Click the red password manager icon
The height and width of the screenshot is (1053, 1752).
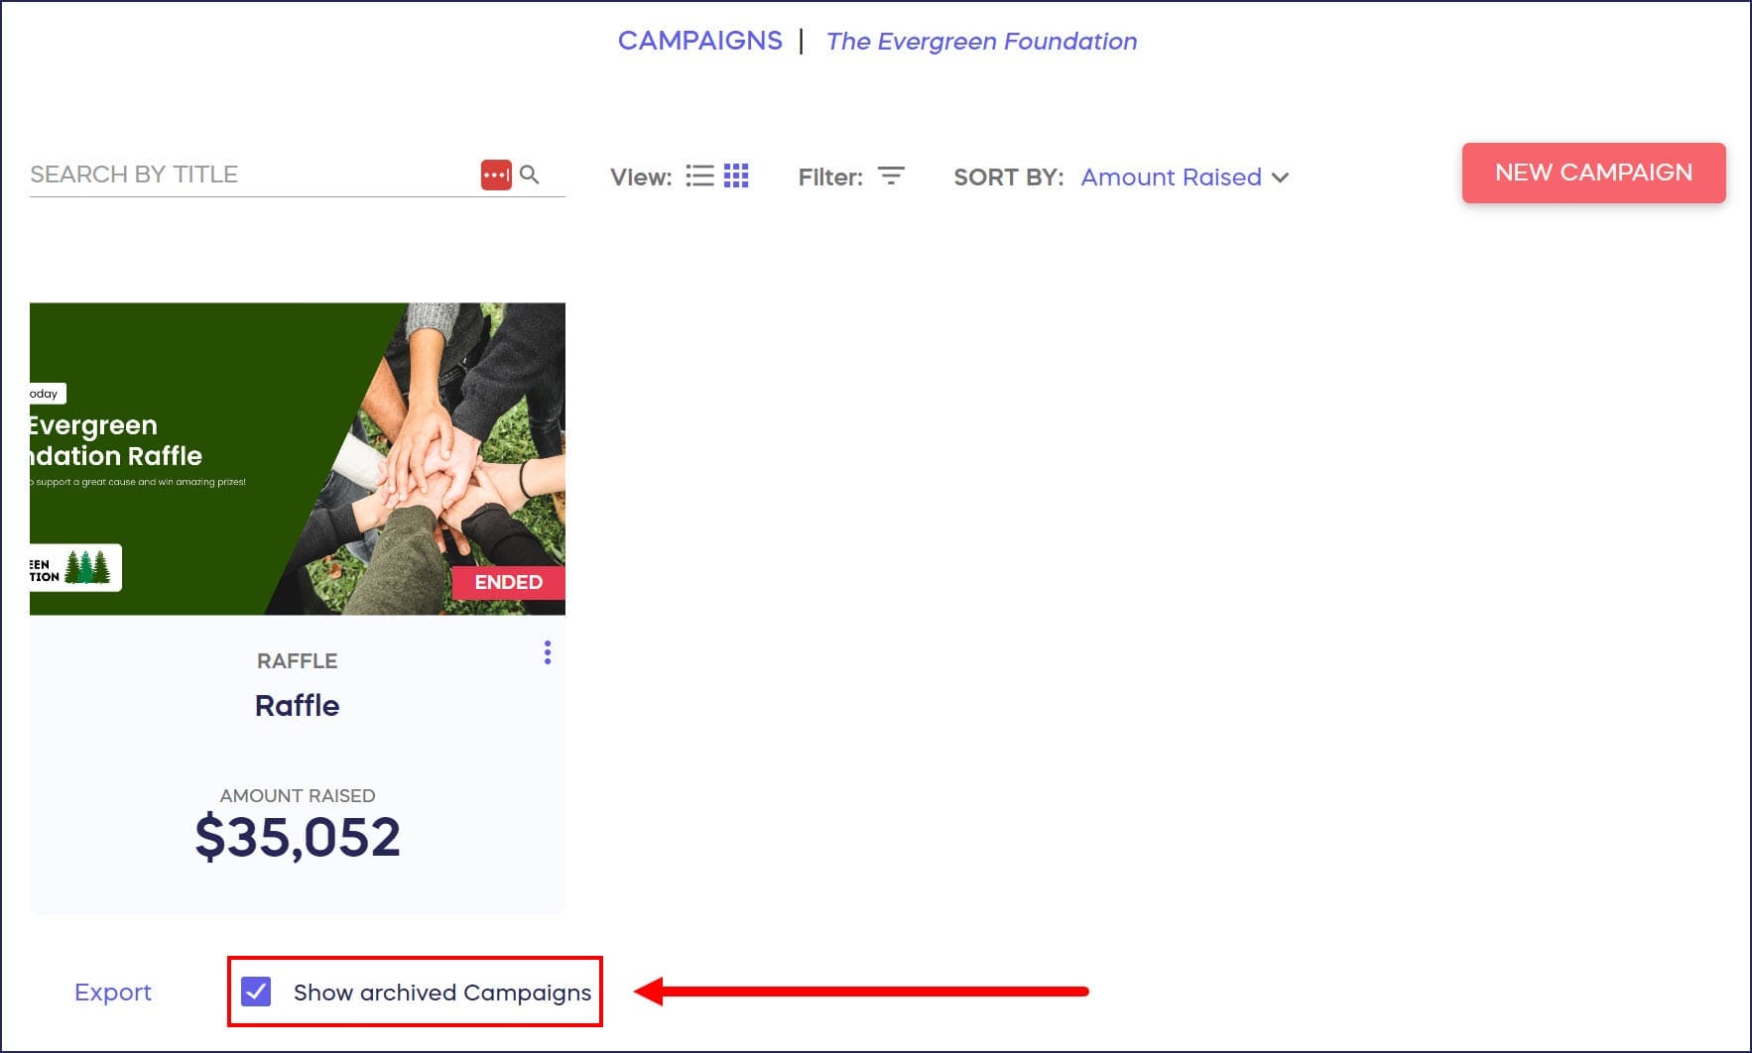[496, 175]
